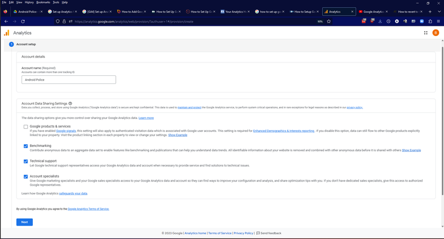Open the red extension icon with badge 10
Viewport: 444px width, 239px height.
click(x=364, y=21)
